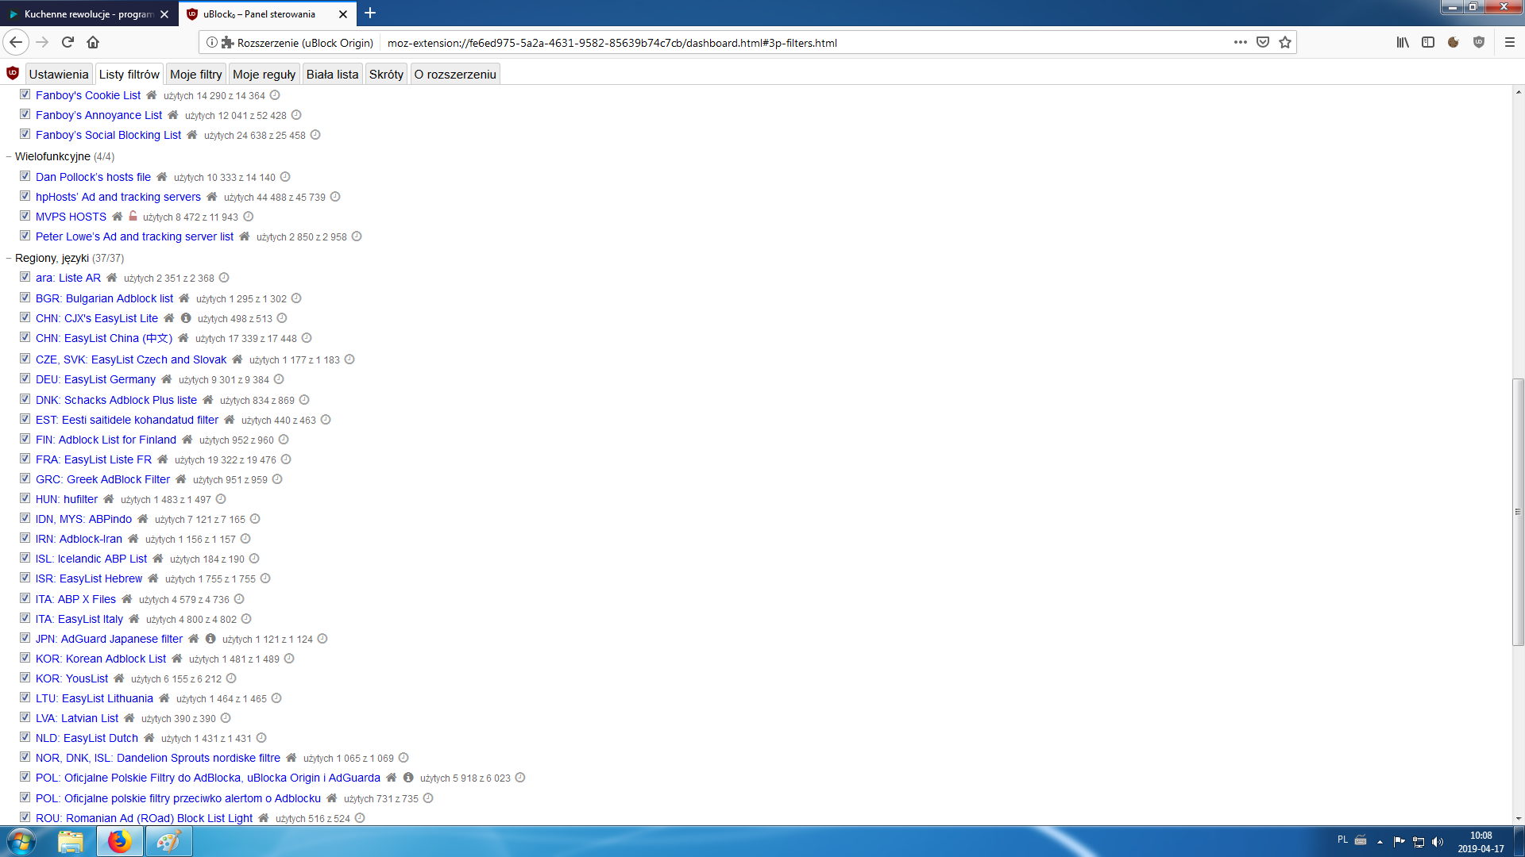Click the clock icon beside MVPS HOSTS
1525x857 pixels.
pyautogui.click(x=248, y=216)
